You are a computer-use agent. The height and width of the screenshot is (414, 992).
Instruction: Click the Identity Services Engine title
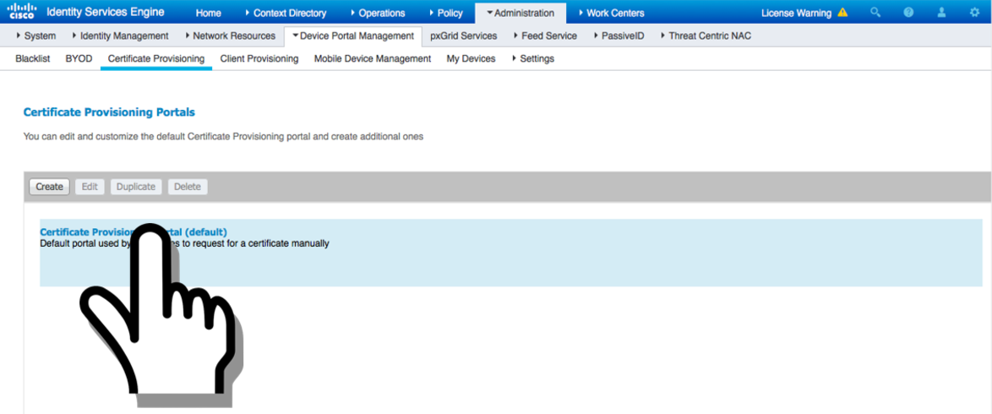[106, 12]
